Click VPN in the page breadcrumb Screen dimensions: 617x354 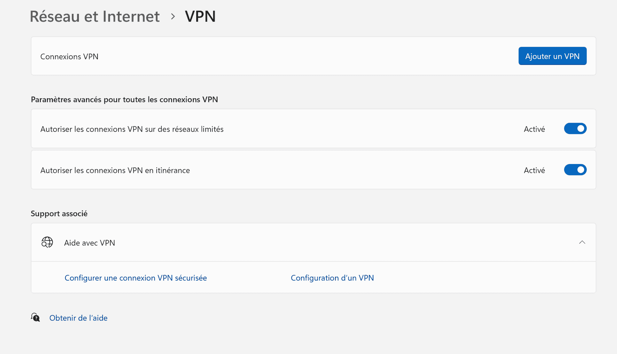pyautogui.click(x=200, y=17)
